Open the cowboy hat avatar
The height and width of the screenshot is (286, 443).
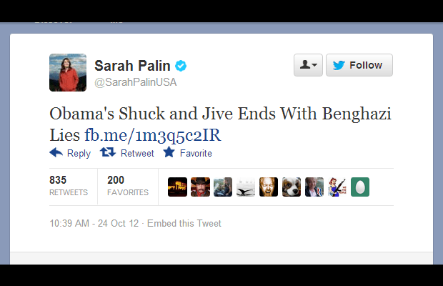[x=200, y=187]
